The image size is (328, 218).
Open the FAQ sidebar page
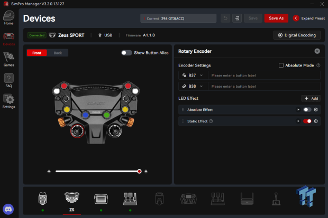pos(8,80)
